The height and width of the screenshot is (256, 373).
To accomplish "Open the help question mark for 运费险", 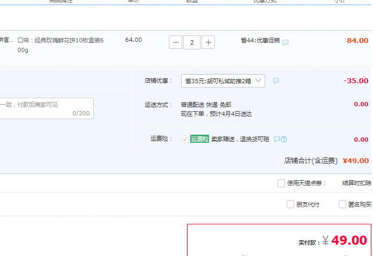I will tap(284, 139).
